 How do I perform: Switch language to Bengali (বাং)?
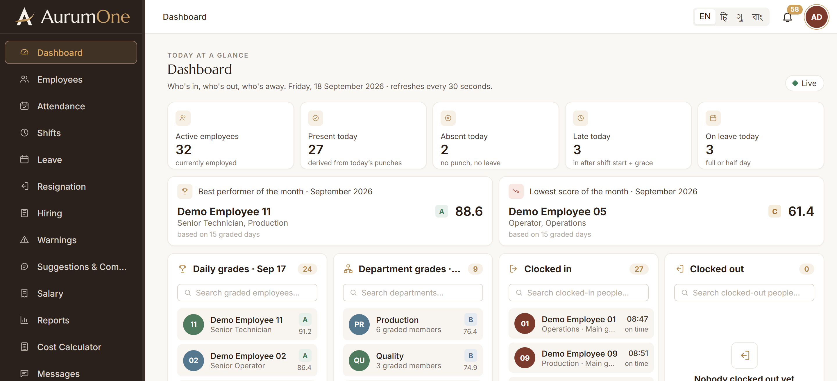[757, 17]
